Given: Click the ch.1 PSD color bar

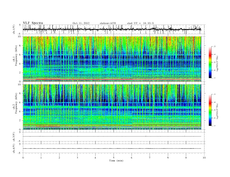Looking at the screenshot, I should [x=210, y=62].
